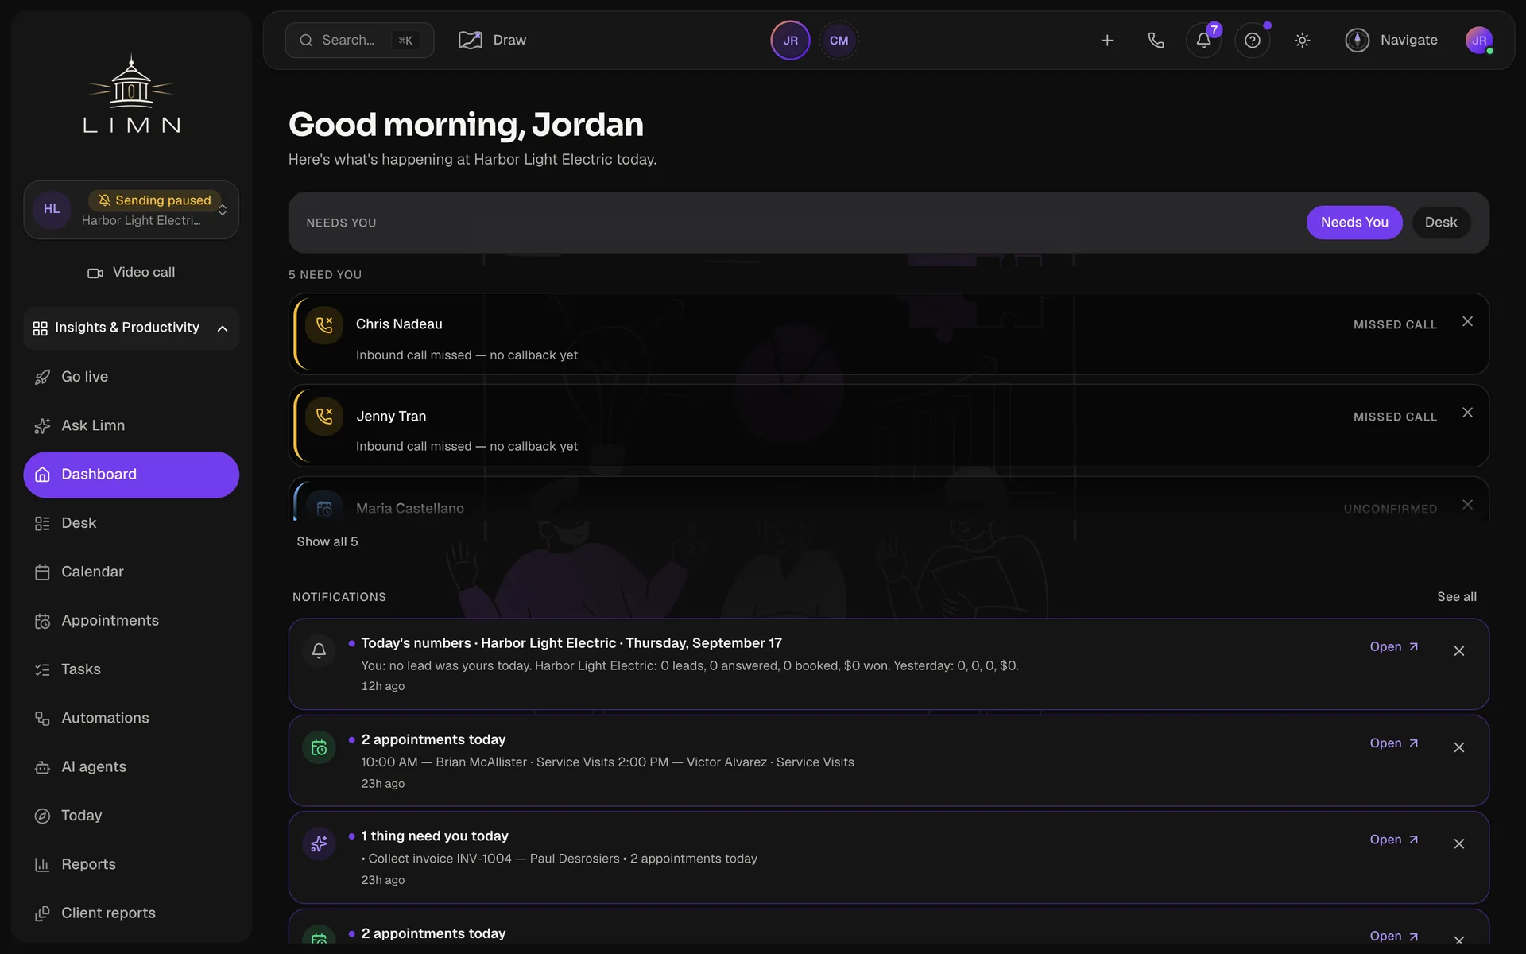Switch to the Desk tab

(1440, 223)
